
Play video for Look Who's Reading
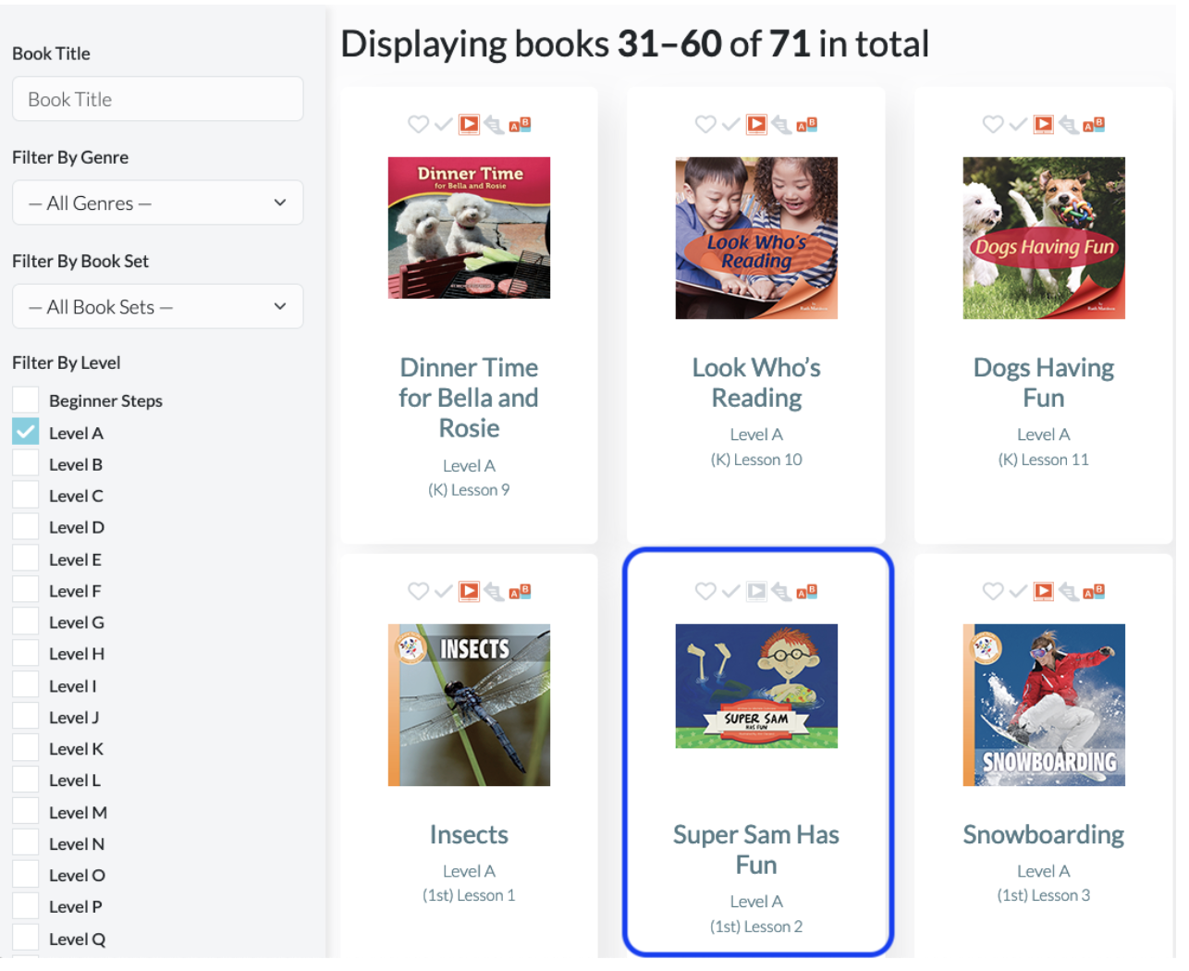[757, 124]
